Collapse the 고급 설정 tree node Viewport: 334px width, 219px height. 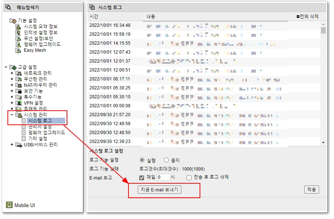6,67
